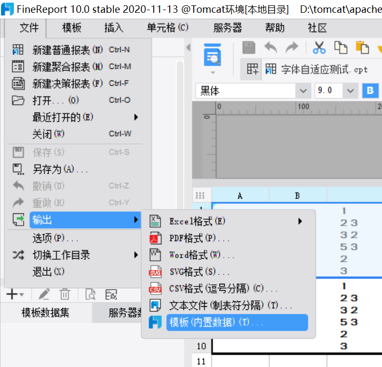The width and height of the screenshot is (382, 367).
Task: Click the Undo arrow in toolbar
Action: (270, 47)
